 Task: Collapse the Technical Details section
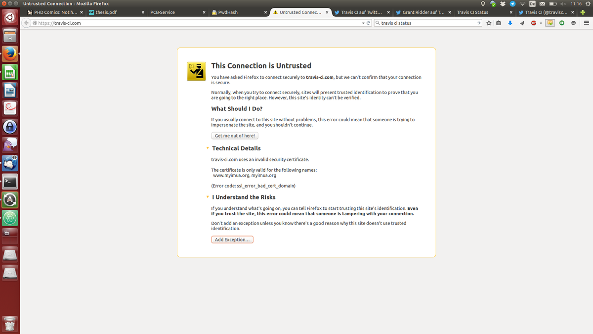point(208,148)
